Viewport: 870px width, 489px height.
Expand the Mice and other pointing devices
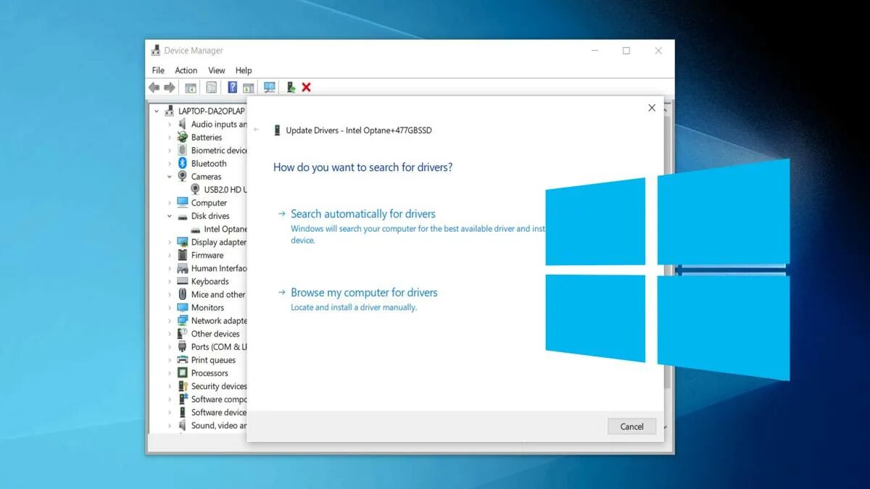(170, 294)
